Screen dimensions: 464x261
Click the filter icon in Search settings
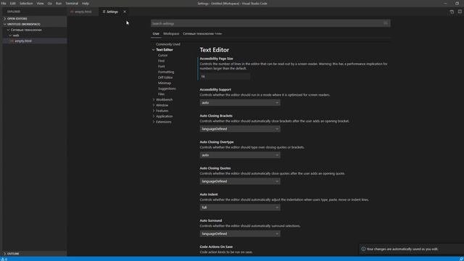click(385, 23)
